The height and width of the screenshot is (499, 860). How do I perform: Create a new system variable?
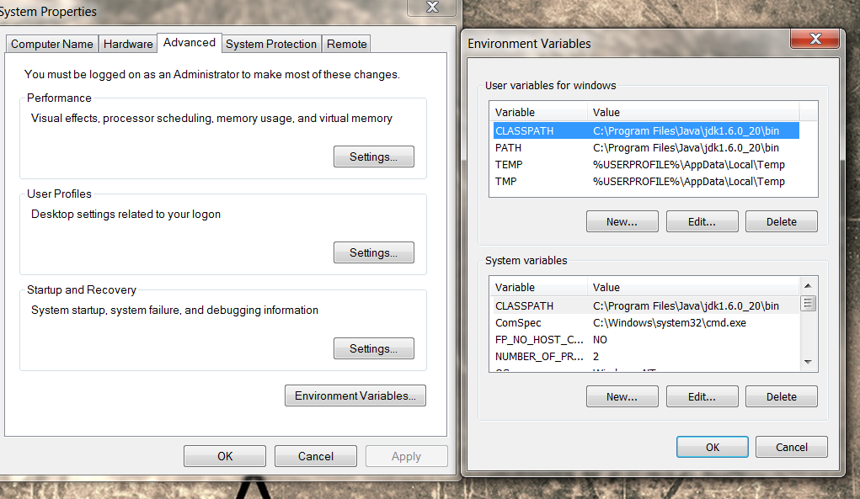[622, 396]
